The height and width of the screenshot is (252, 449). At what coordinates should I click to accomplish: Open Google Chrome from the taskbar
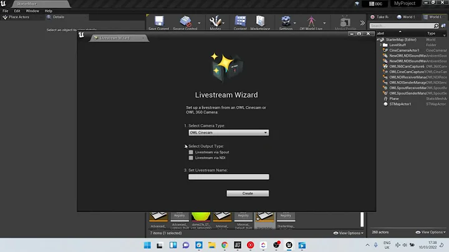pyautogui.click(x=224, y=245)
